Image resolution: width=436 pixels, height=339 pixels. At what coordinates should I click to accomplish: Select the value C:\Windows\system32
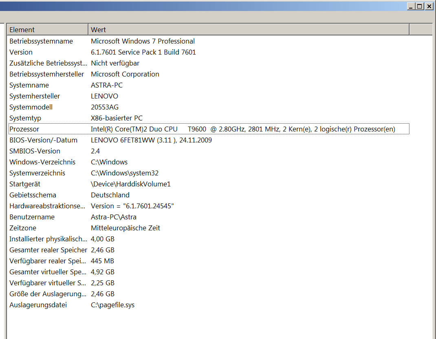click(x=125, y=173)
